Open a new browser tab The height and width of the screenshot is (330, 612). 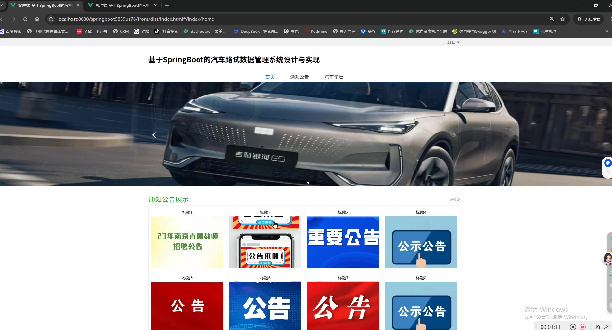pyautogui.click(x=167, y=5)
